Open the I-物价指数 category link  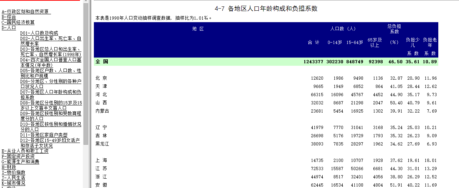coord(14,172)
